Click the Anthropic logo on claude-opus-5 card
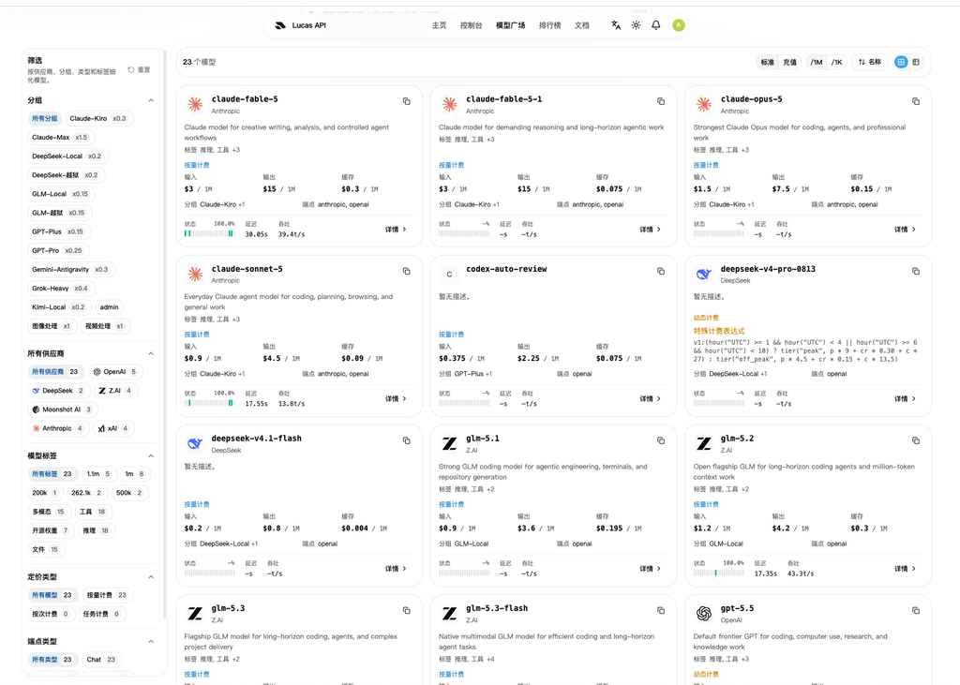The image size is (960, 685). (704, 104)
